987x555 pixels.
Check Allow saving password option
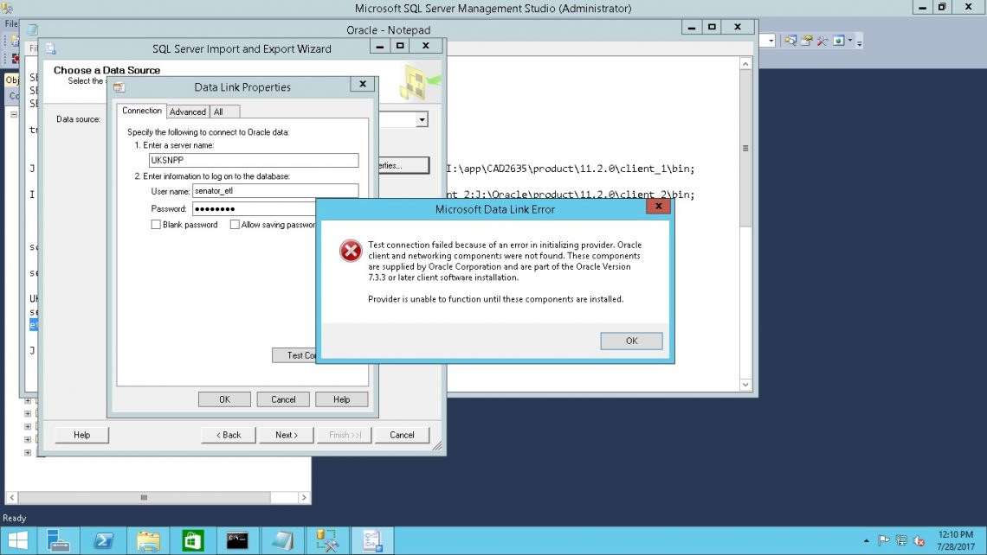point(235,224)
